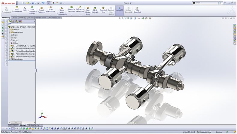Click Take Snapshot icon
Screen dimensions: 237x134
(x=137, y=10)
